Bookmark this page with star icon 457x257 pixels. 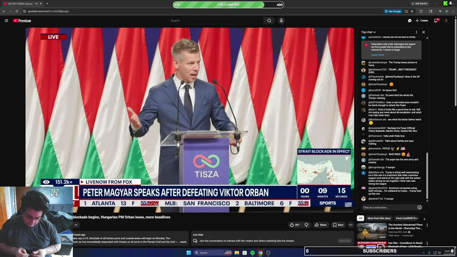(412, 11)
